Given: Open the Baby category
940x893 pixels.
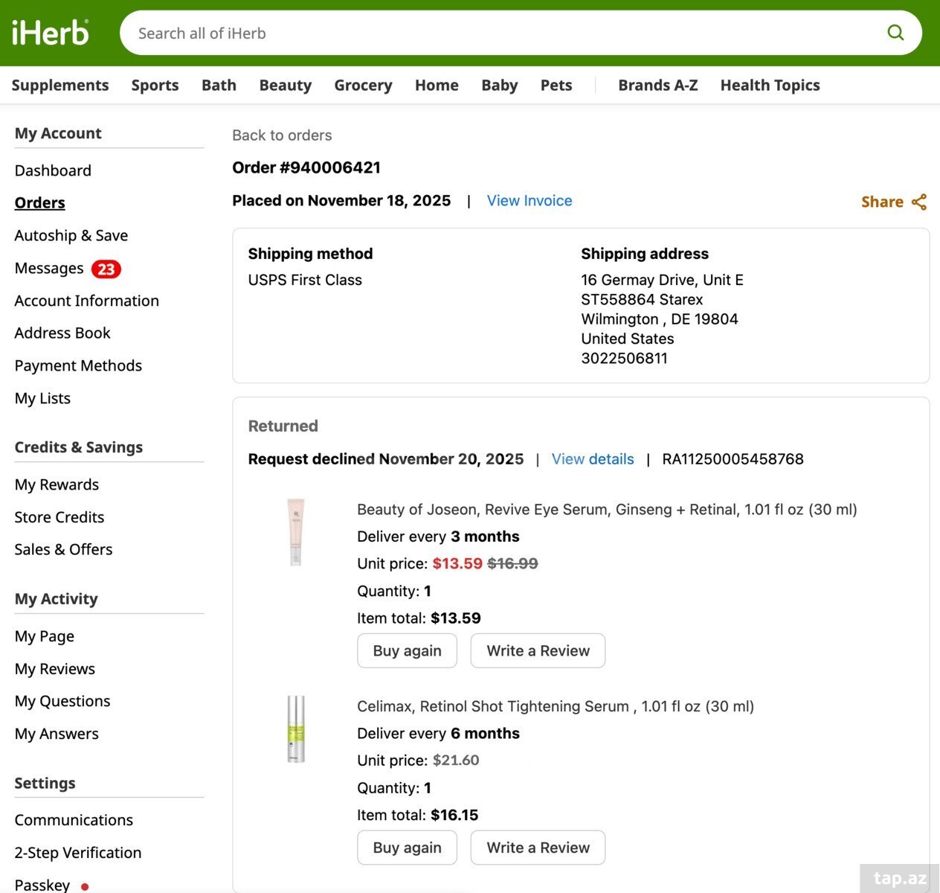Looking at the screenshot, I should [499, 85].
